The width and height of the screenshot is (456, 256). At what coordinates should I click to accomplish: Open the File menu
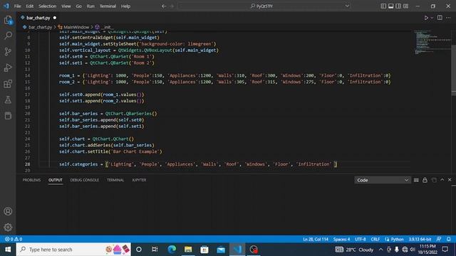point(17,6)
